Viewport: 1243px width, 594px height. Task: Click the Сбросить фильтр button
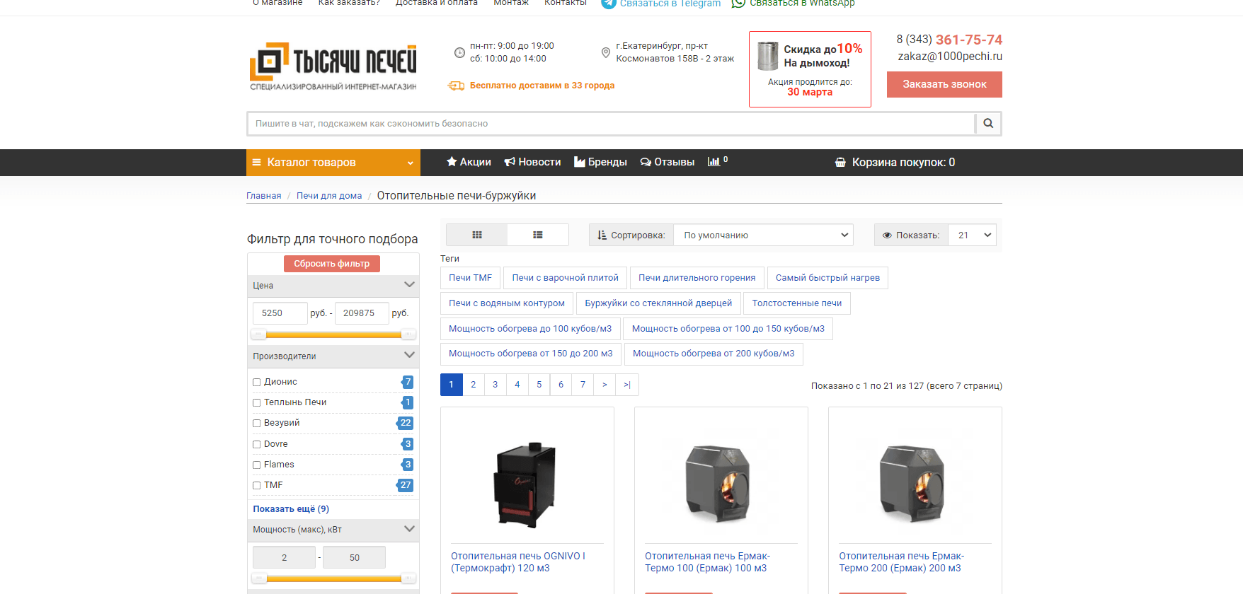(x=332, y=264)
